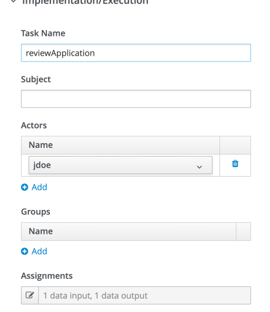The width and height of the screenshot is (270, 312).
Task: Delete the jdoe actor with trash icon
Action: point(235,164)
